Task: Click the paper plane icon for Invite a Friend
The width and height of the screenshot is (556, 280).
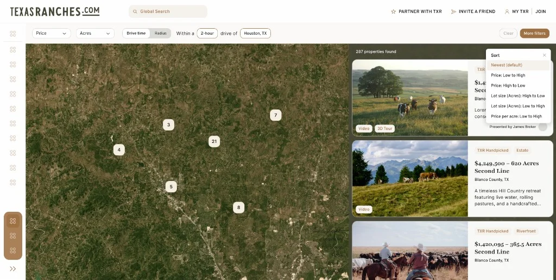Action: click(453, 11)
